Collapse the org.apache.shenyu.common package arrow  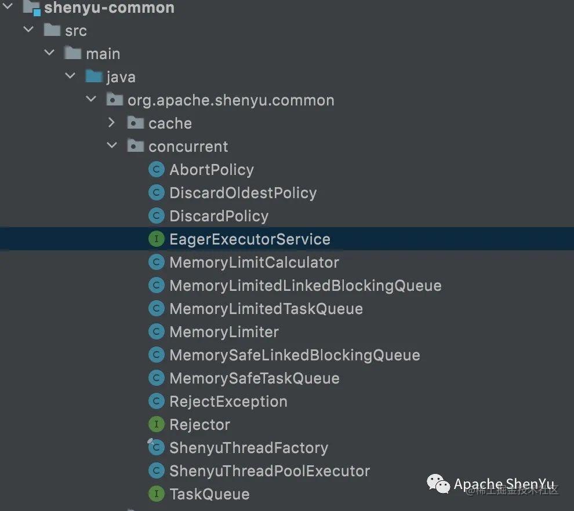pos(91,100)
